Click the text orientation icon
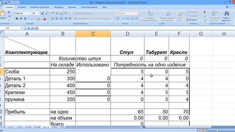Viewport: 235px width, 132px height. pos(66,13)
